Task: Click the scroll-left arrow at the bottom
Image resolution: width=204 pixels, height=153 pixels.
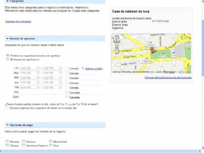Action: 1,151
